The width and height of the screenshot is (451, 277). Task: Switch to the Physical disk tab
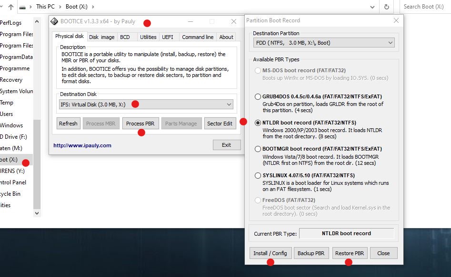point(70,36)
